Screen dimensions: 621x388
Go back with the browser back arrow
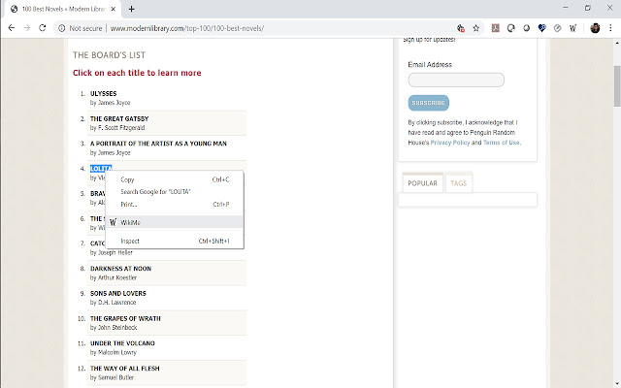(x=12, y=28)
